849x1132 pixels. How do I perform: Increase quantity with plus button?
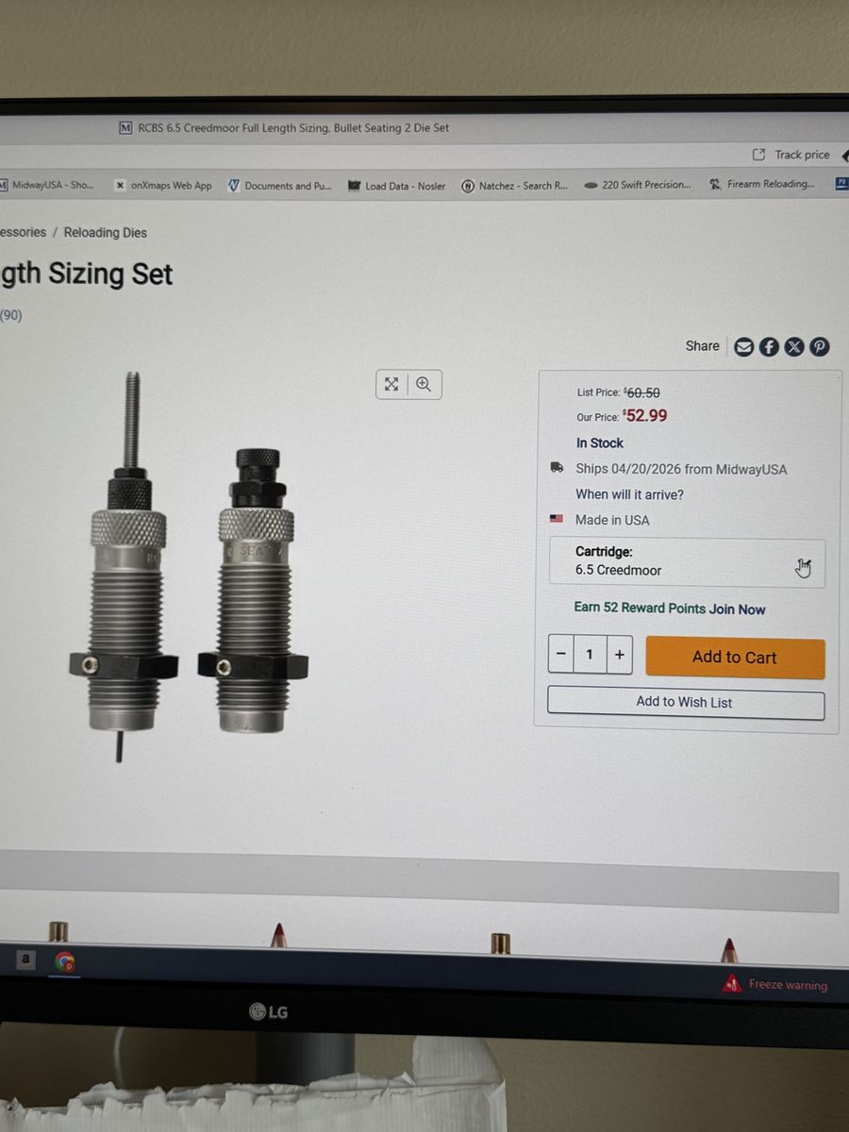(x=619, y=655)
